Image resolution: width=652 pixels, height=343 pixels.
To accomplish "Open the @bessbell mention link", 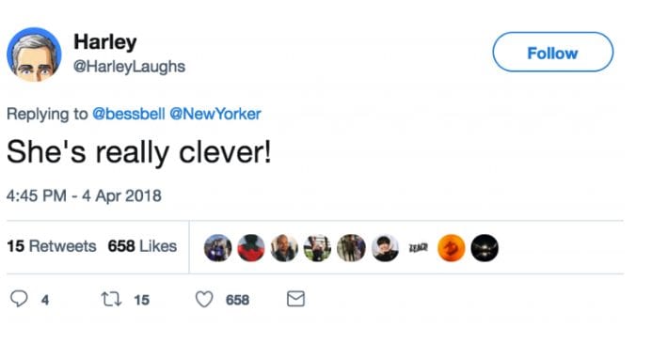I will coord(129,114).
